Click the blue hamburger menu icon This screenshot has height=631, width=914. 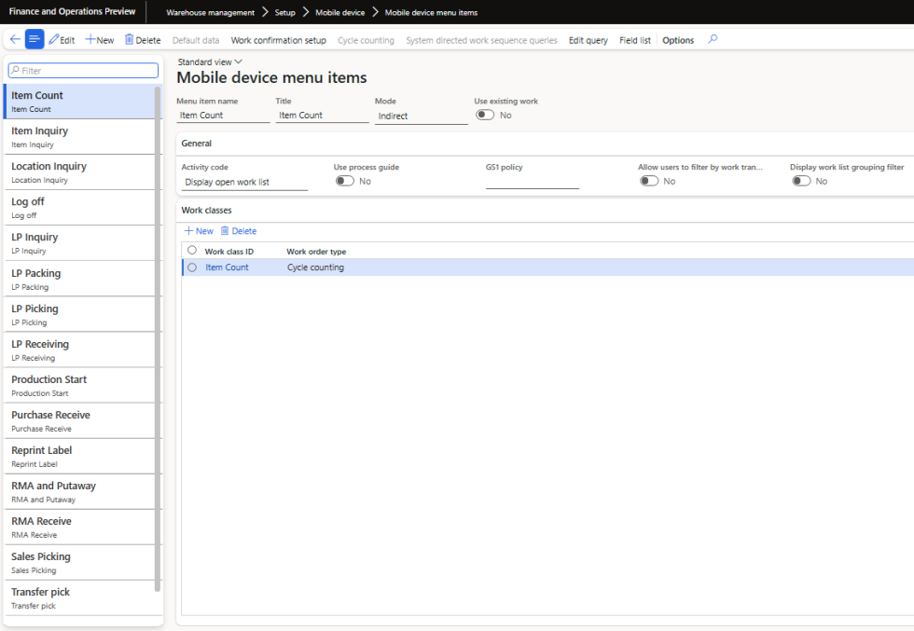click(35, 39)
